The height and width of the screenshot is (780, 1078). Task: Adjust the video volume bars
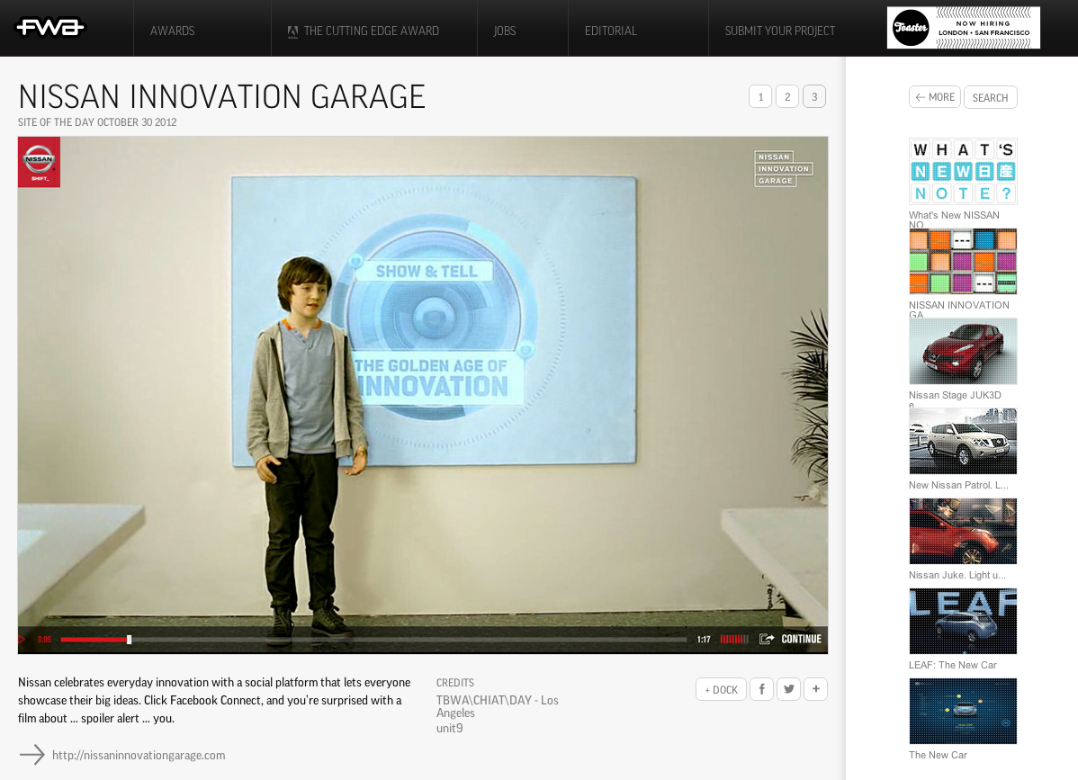[734, 639]
